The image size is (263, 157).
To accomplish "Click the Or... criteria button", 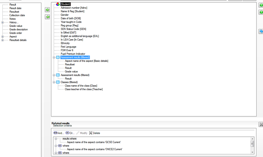I will tap(70, 133).
